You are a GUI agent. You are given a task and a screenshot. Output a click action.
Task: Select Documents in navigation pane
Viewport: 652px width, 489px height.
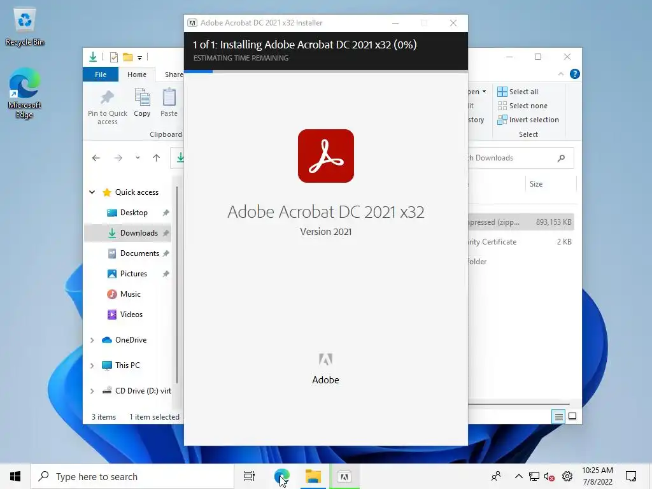coord(128,253)
